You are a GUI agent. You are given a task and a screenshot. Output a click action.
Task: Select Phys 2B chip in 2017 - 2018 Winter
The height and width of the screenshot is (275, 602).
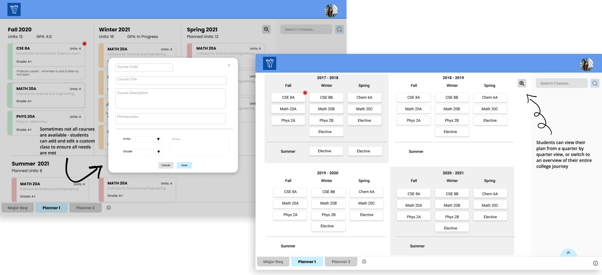click(326, 120)
